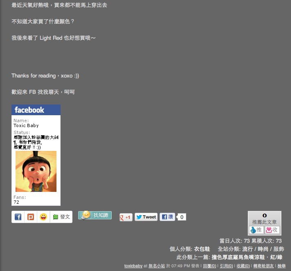
Task: Click the 發文 post button
Action: 61,217
